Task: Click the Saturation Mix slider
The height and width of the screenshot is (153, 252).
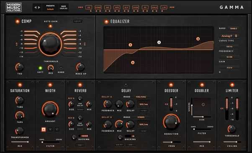Action: (x=20, y=142)
